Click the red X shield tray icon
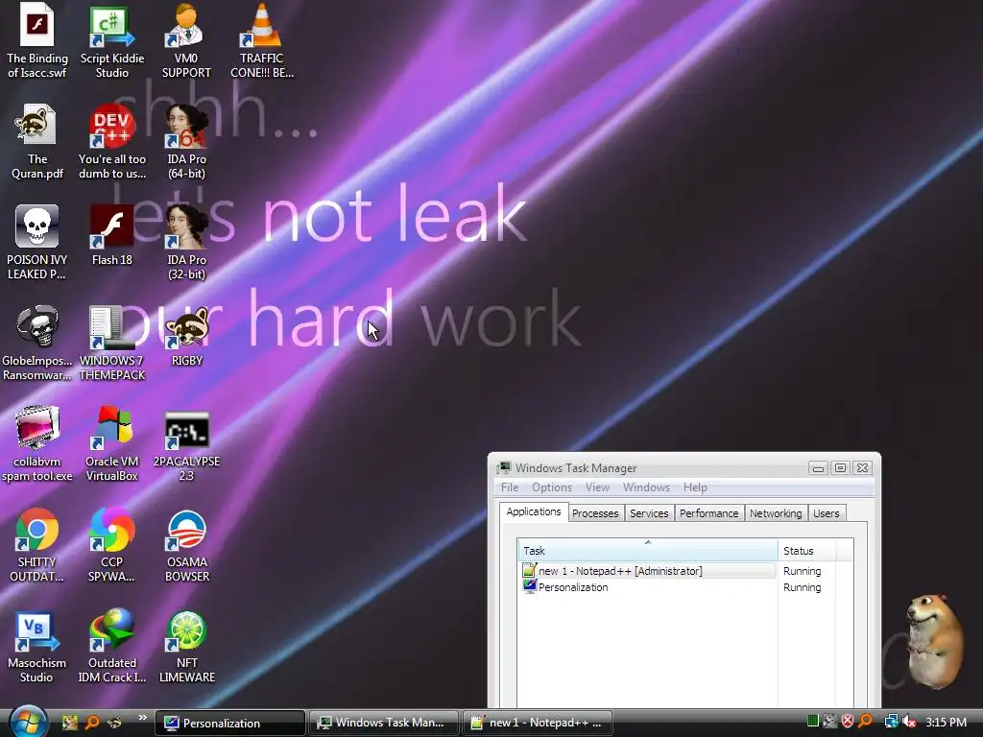 847,722
